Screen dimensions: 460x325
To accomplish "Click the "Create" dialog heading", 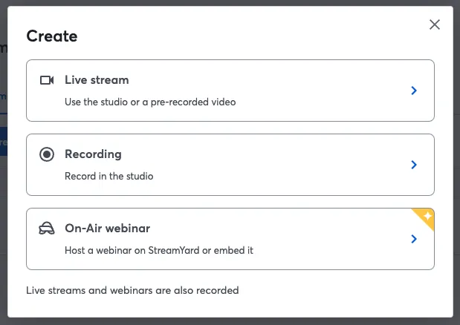I will [52, 36].
